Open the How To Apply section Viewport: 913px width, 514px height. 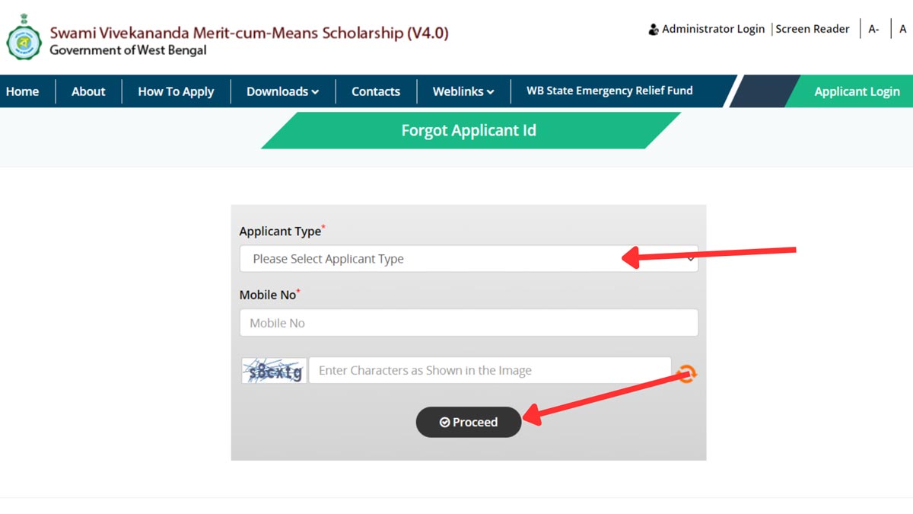[176, 91]
